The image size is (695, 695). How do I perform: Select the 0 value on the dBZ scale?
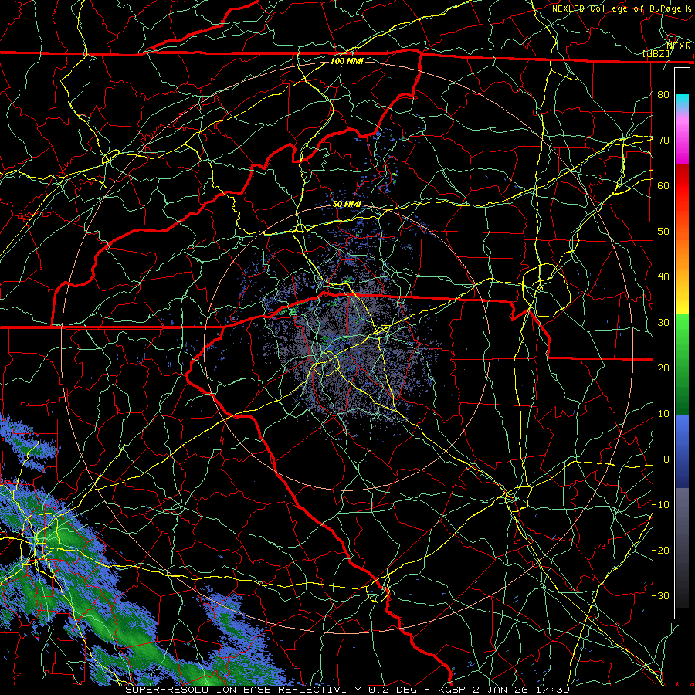point(666,459)
